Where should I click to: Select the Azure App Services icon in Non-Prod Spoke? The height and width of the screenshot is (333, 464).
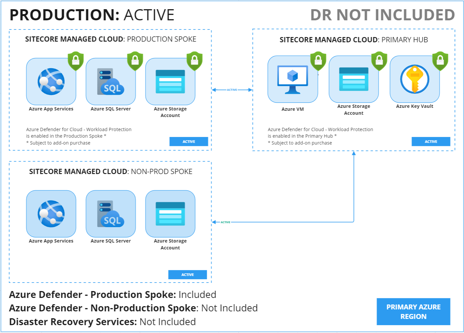click(x=51, y=214)
